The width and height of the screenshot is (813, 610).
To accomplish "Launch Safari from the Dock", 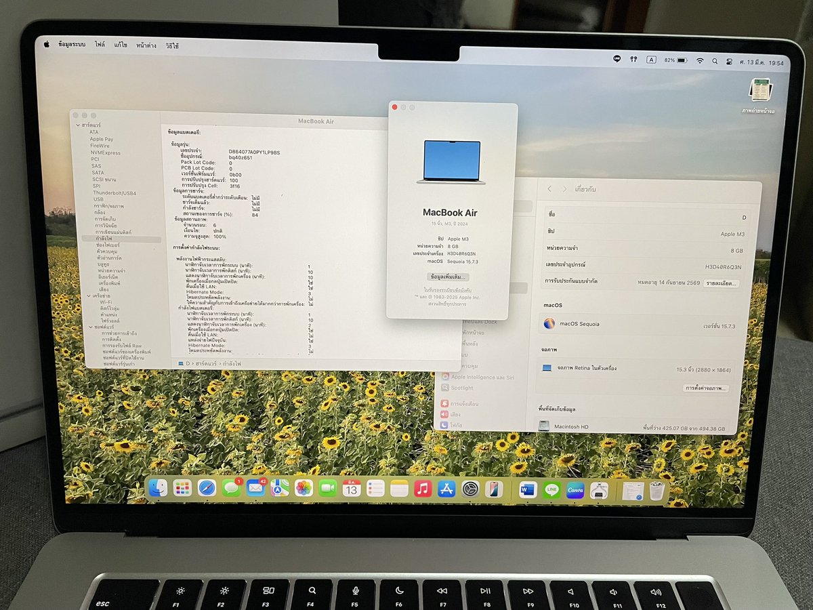I will 207,488.
